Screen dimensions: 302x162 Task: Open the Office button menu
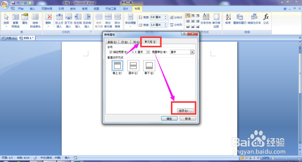(x=5, y=5)
